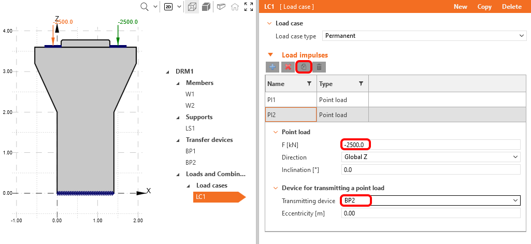531x244 pixels.
Task: Click the 2D view icon
Action: pos(168,7)
